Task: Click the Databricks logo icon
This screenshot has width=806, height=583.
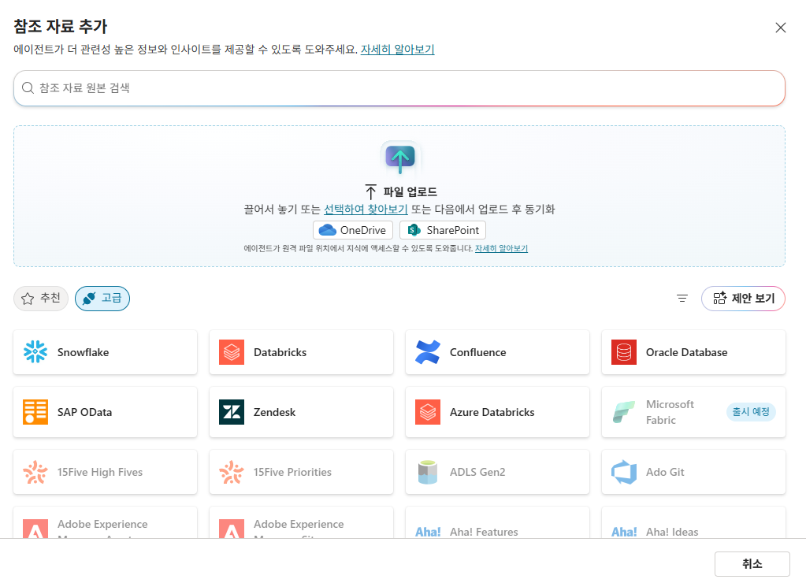Action: tap(232, 352)
